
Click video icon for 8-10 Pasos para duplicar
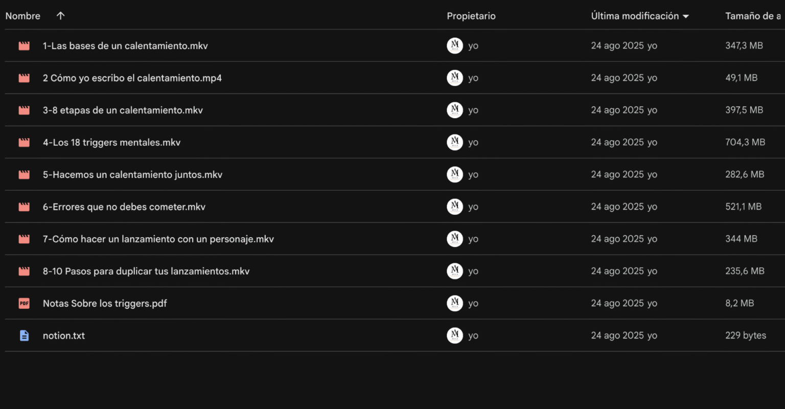(24, 271)
